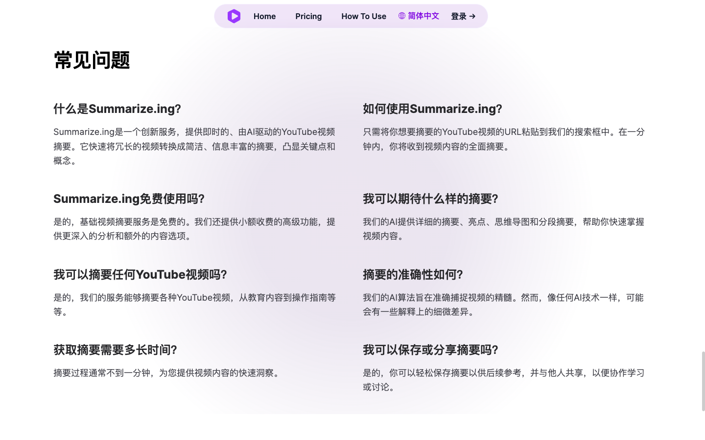Screen dimensions: 705x440
Task: Click the question 获取摘要需要多长时间?
Action: [115, 350]
